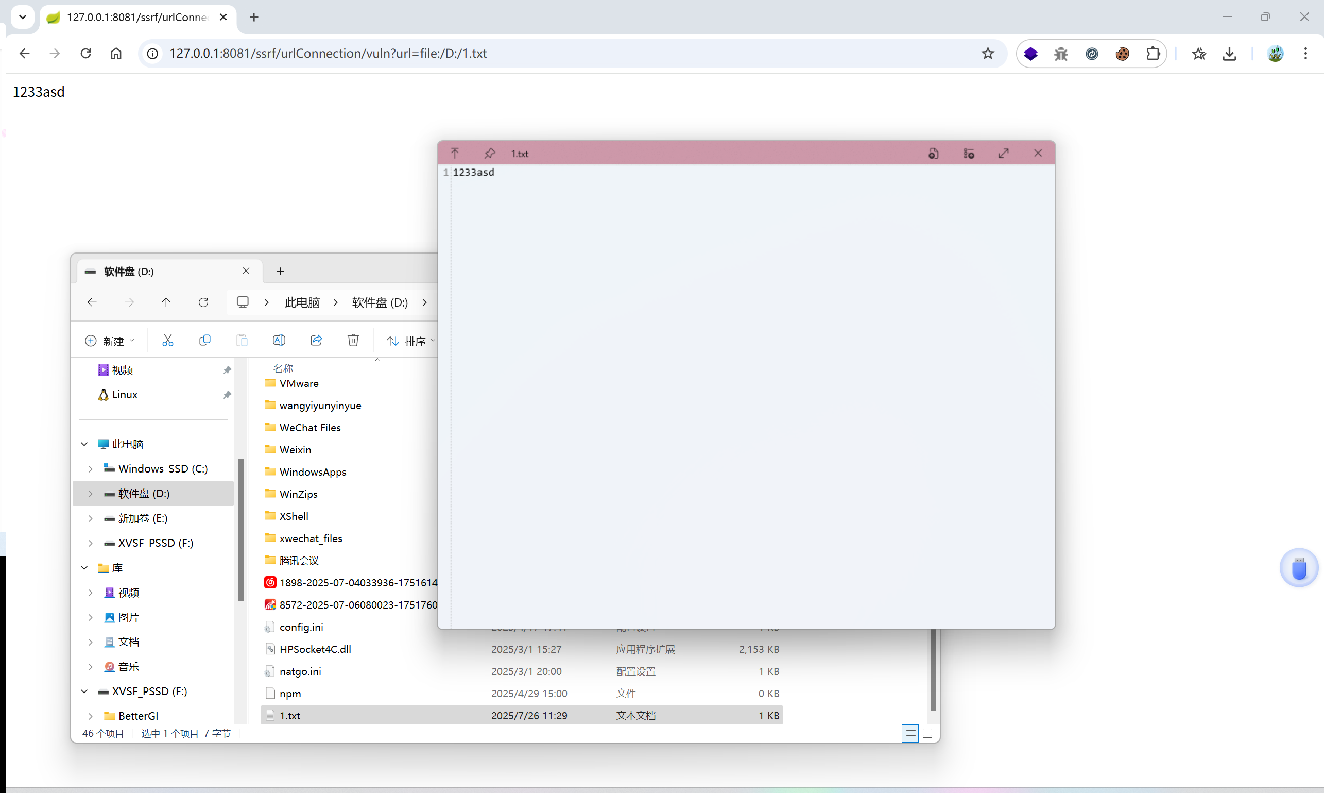Click the Rename icon in Explorer toolbar
The height and width of the screenshot is (793, 1324).
pos(279,341)
